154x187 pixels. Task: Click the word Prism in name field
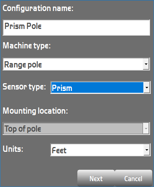coord(15,26)
